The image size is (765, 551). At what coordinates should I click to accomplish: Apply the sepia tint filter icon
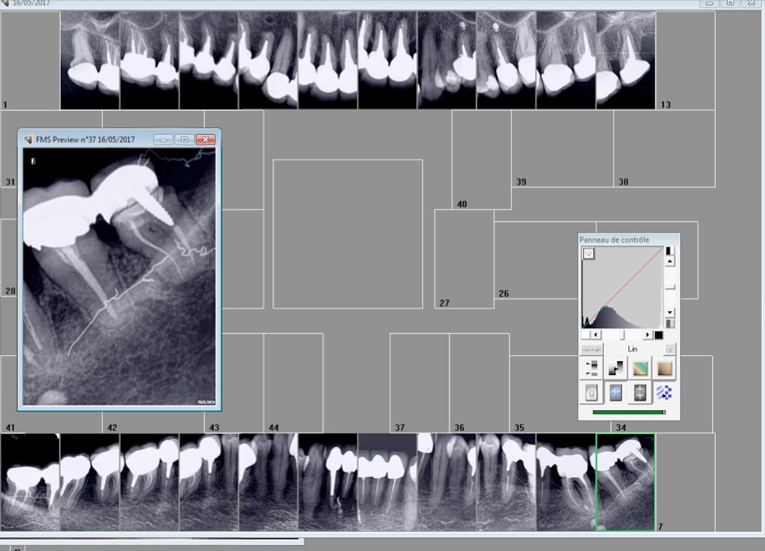click(x=665, y=368)
